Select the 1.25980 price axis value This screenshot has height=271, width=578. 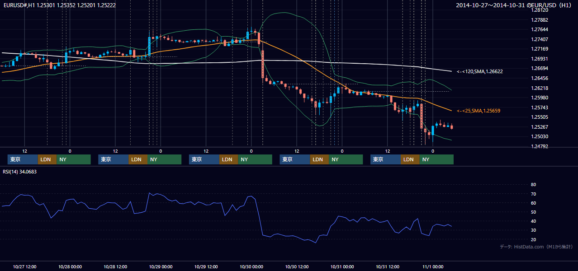[540, 98]
